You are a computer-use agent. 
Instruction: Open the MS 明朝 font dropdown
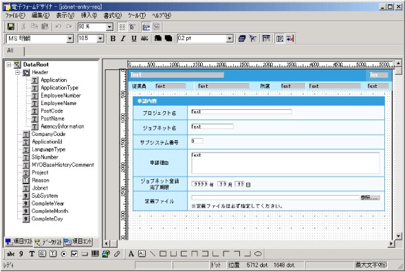[69, 38]
